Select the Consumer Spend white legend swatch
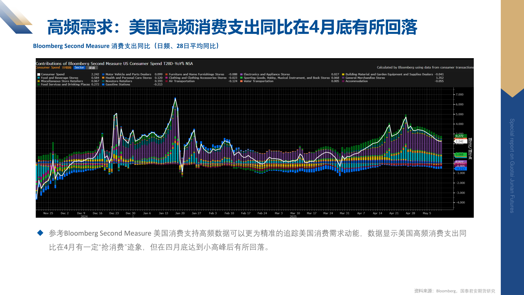524x295 pixels. pos(38,74)
